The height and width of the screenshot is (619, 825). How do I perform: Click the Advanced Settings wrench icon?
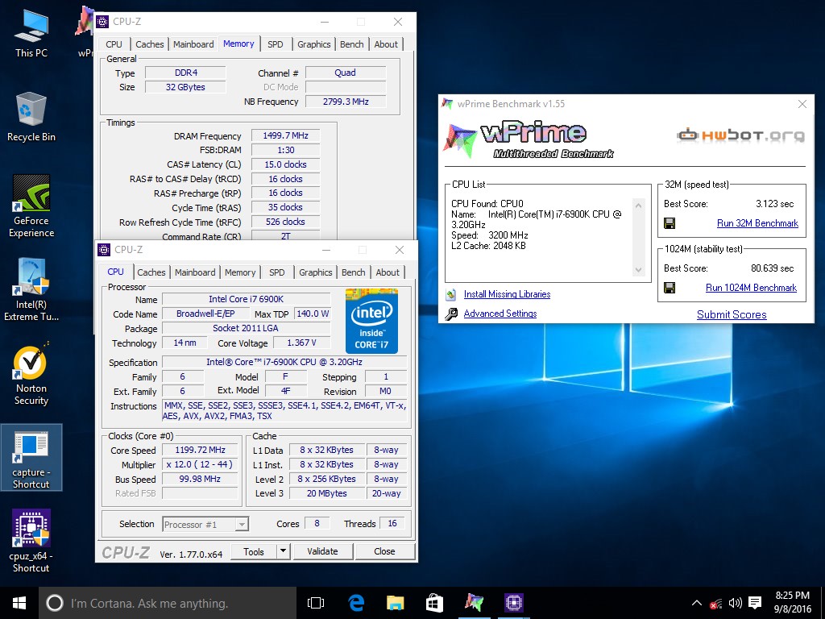click(x=451, y=314)
